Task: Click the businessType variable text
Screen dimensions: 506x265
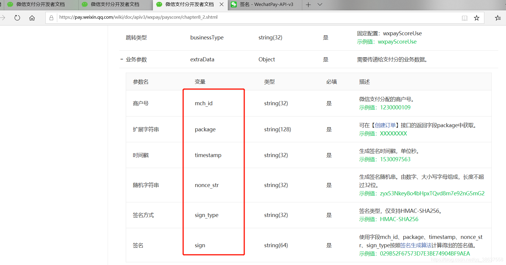Action: (x=207, y=38)
